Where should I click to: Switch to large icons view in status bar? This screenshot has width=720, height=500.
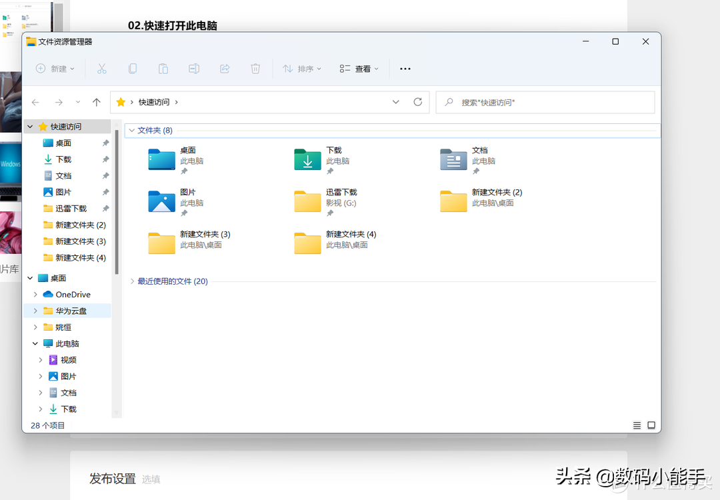point(651,425)
